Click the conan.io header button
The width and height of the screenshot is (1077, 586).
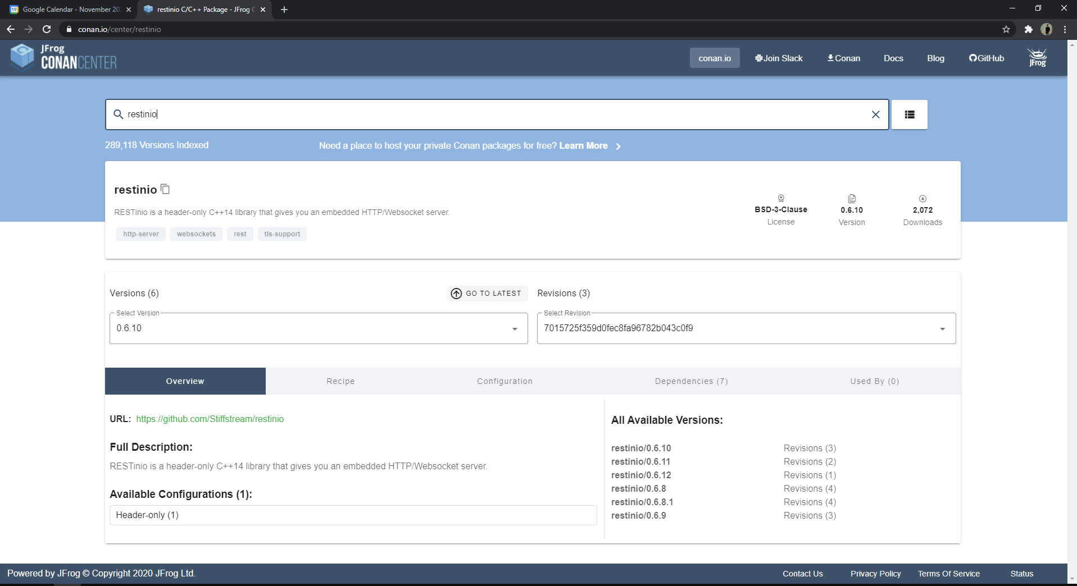point(715,58)
